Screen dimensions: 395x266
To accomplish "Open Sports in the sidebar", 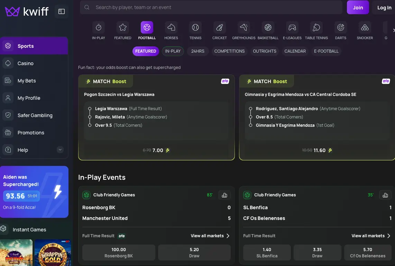I will pyautogui.click(x=34, y=46).
